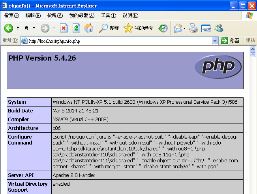Select the Virtual Directory Support enabled value
This screenshot has width=257, height=194.
pos(61,184)
